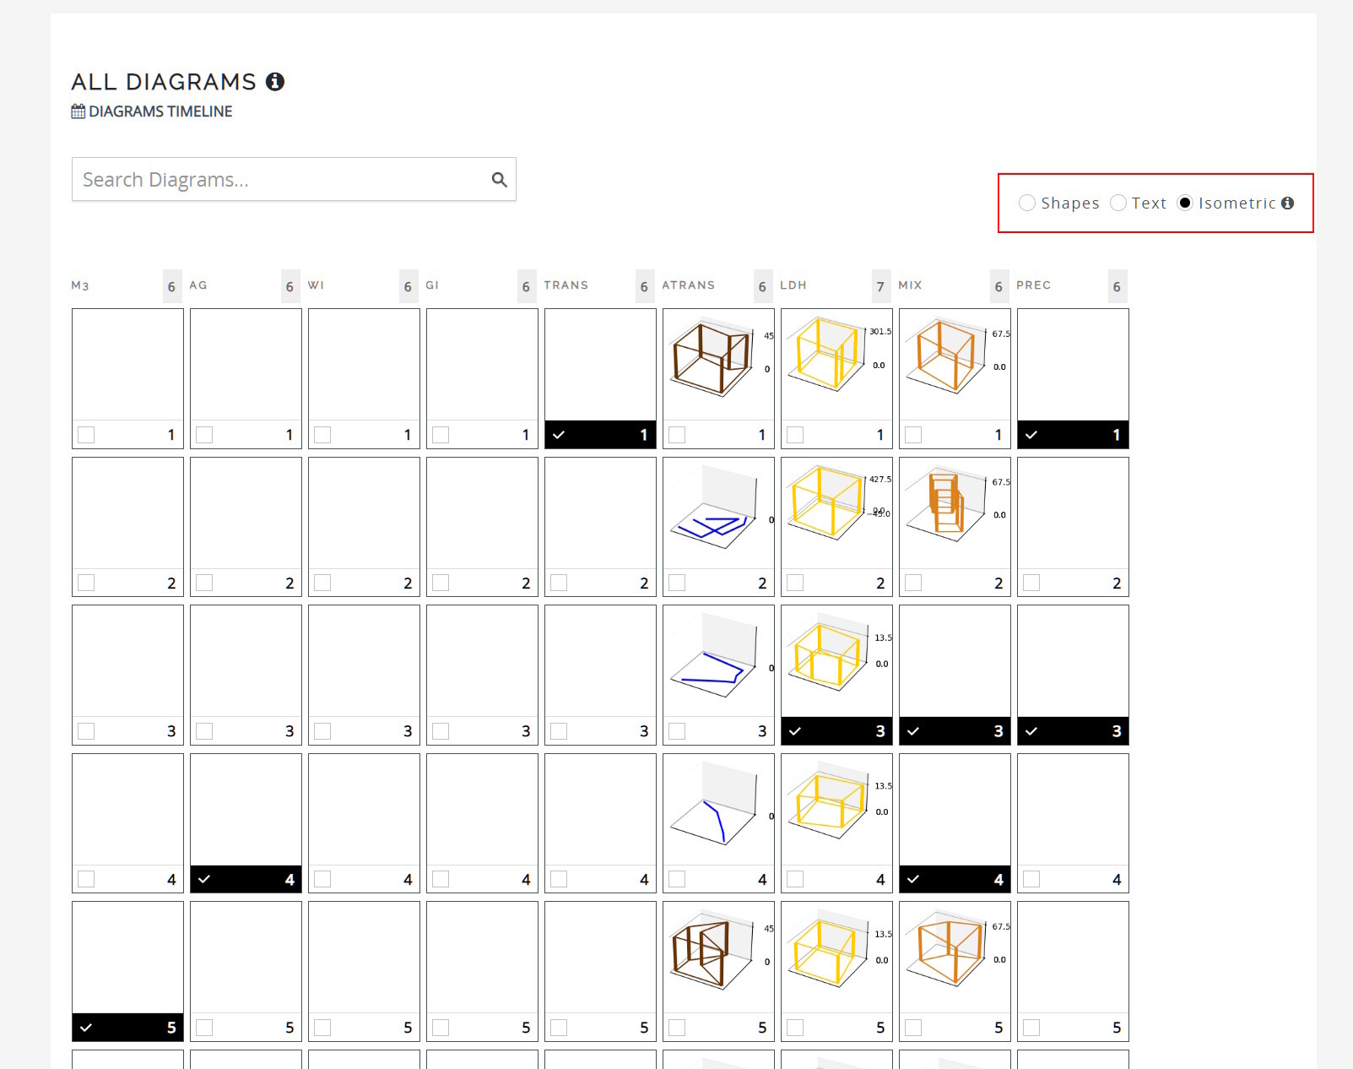The height and width of the screenshot is (1069, 1353).
Task: Click the TRANS column header
Action: pyautogui.click(x=566, y=285)
